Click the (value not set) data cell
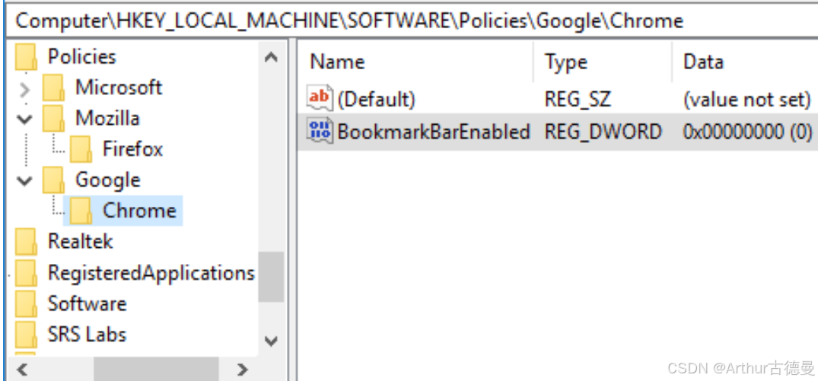The height and width of the screenshot is (381, 818). [x=746, y=99]
